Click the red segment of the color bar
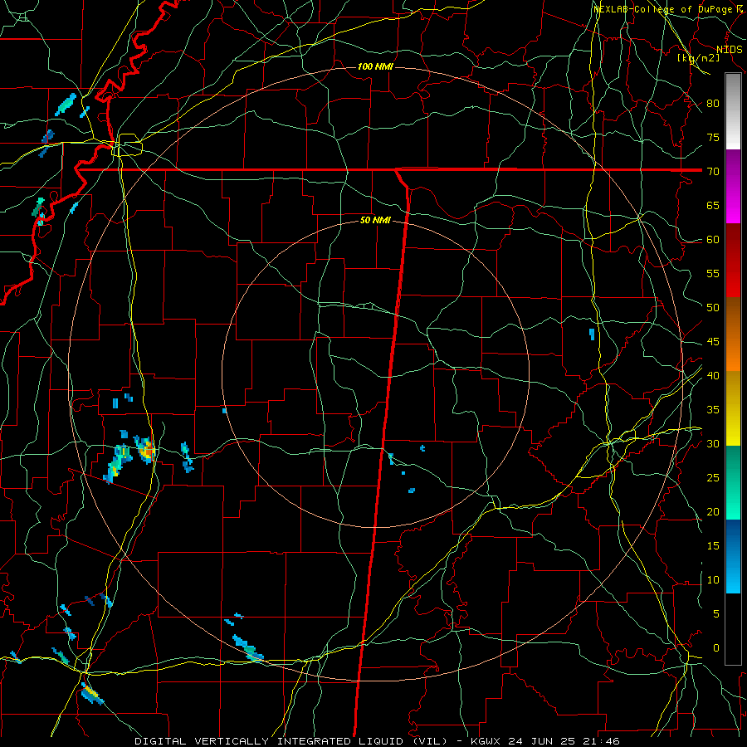 coord(733,261)
